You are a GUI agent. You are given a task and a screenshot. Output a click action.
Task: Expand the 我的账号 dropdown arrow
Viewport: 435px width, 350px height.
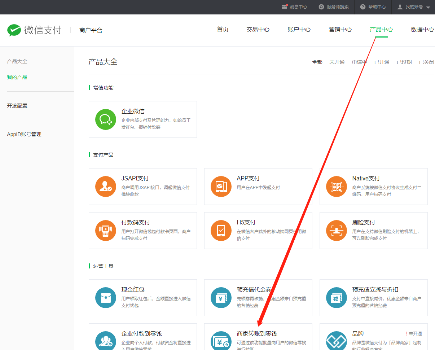coord(428,7)
